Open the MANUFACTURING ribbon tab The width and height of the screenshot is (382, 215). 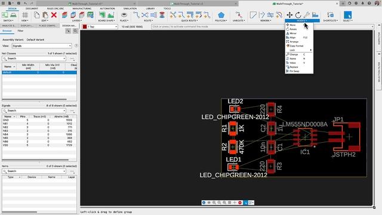tap(82, 8)
